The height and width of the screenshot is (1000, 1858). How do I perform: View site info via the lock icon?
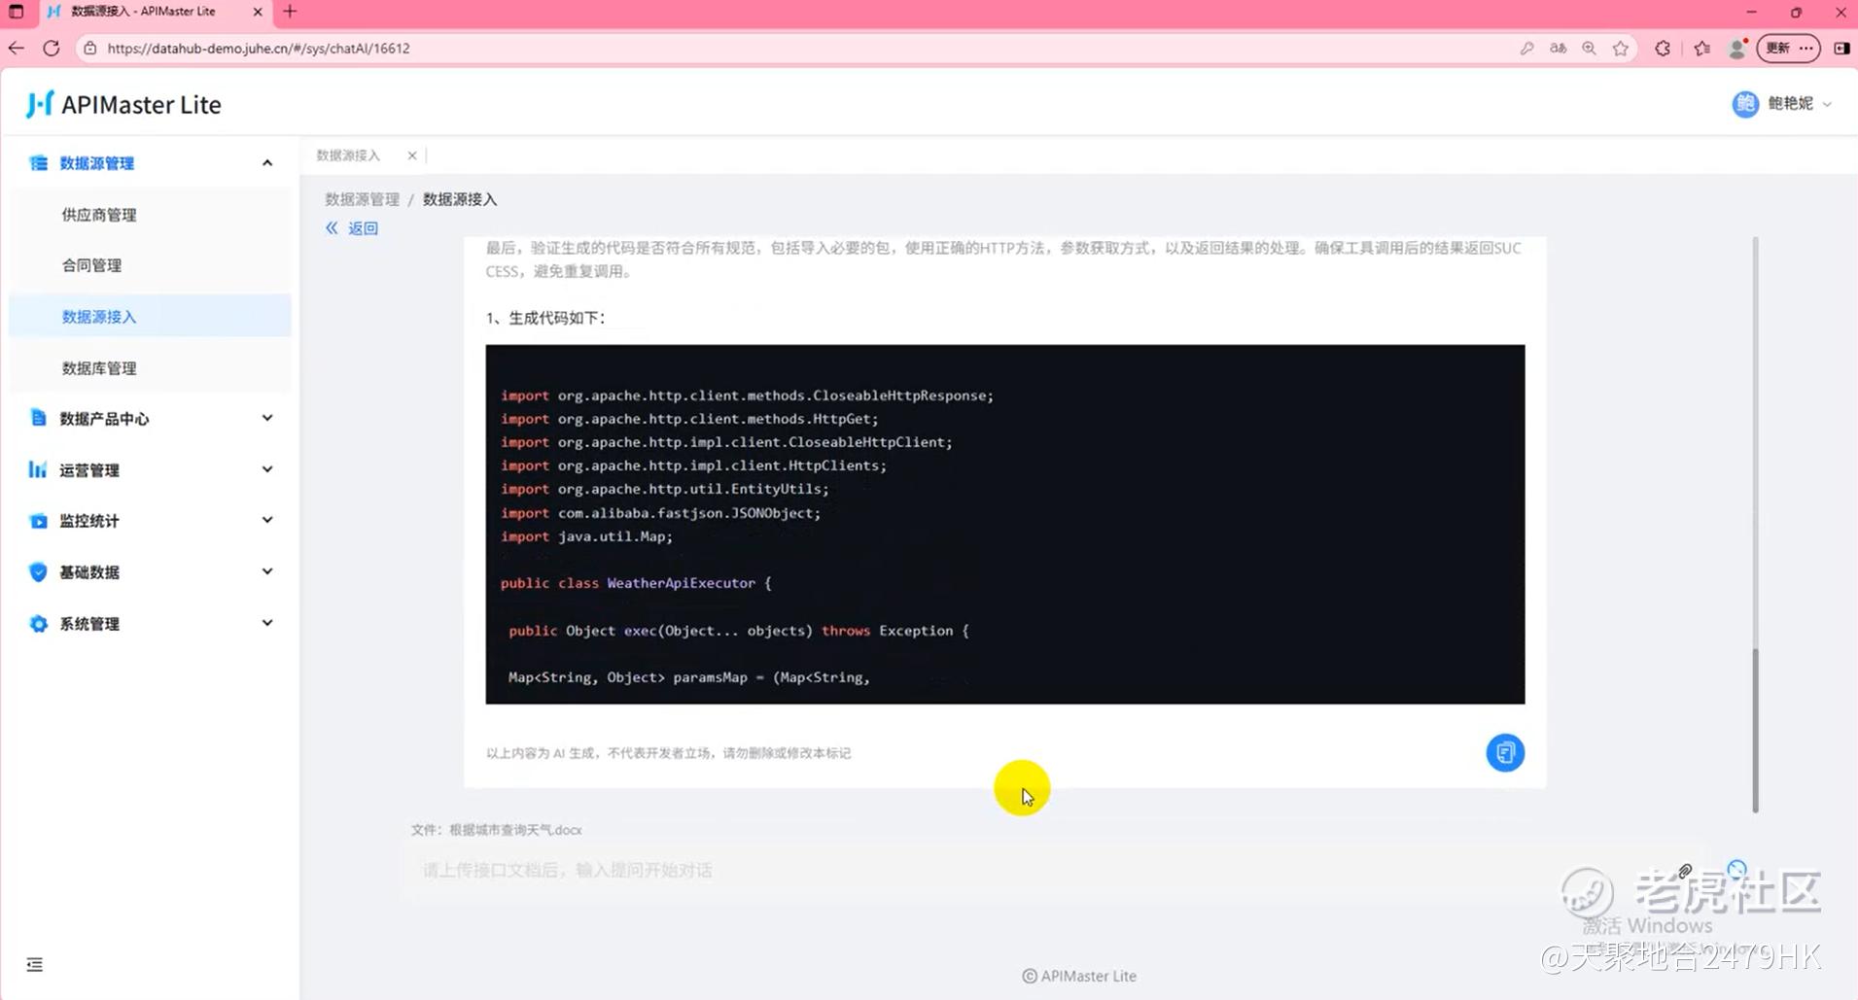[89, 48]
